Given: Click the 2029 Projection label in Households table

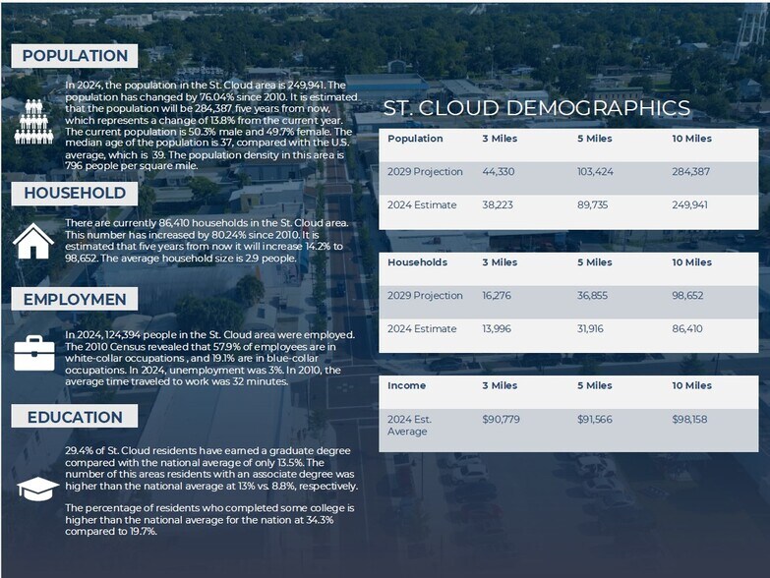Looking at the screenshot, I should 425,296.
